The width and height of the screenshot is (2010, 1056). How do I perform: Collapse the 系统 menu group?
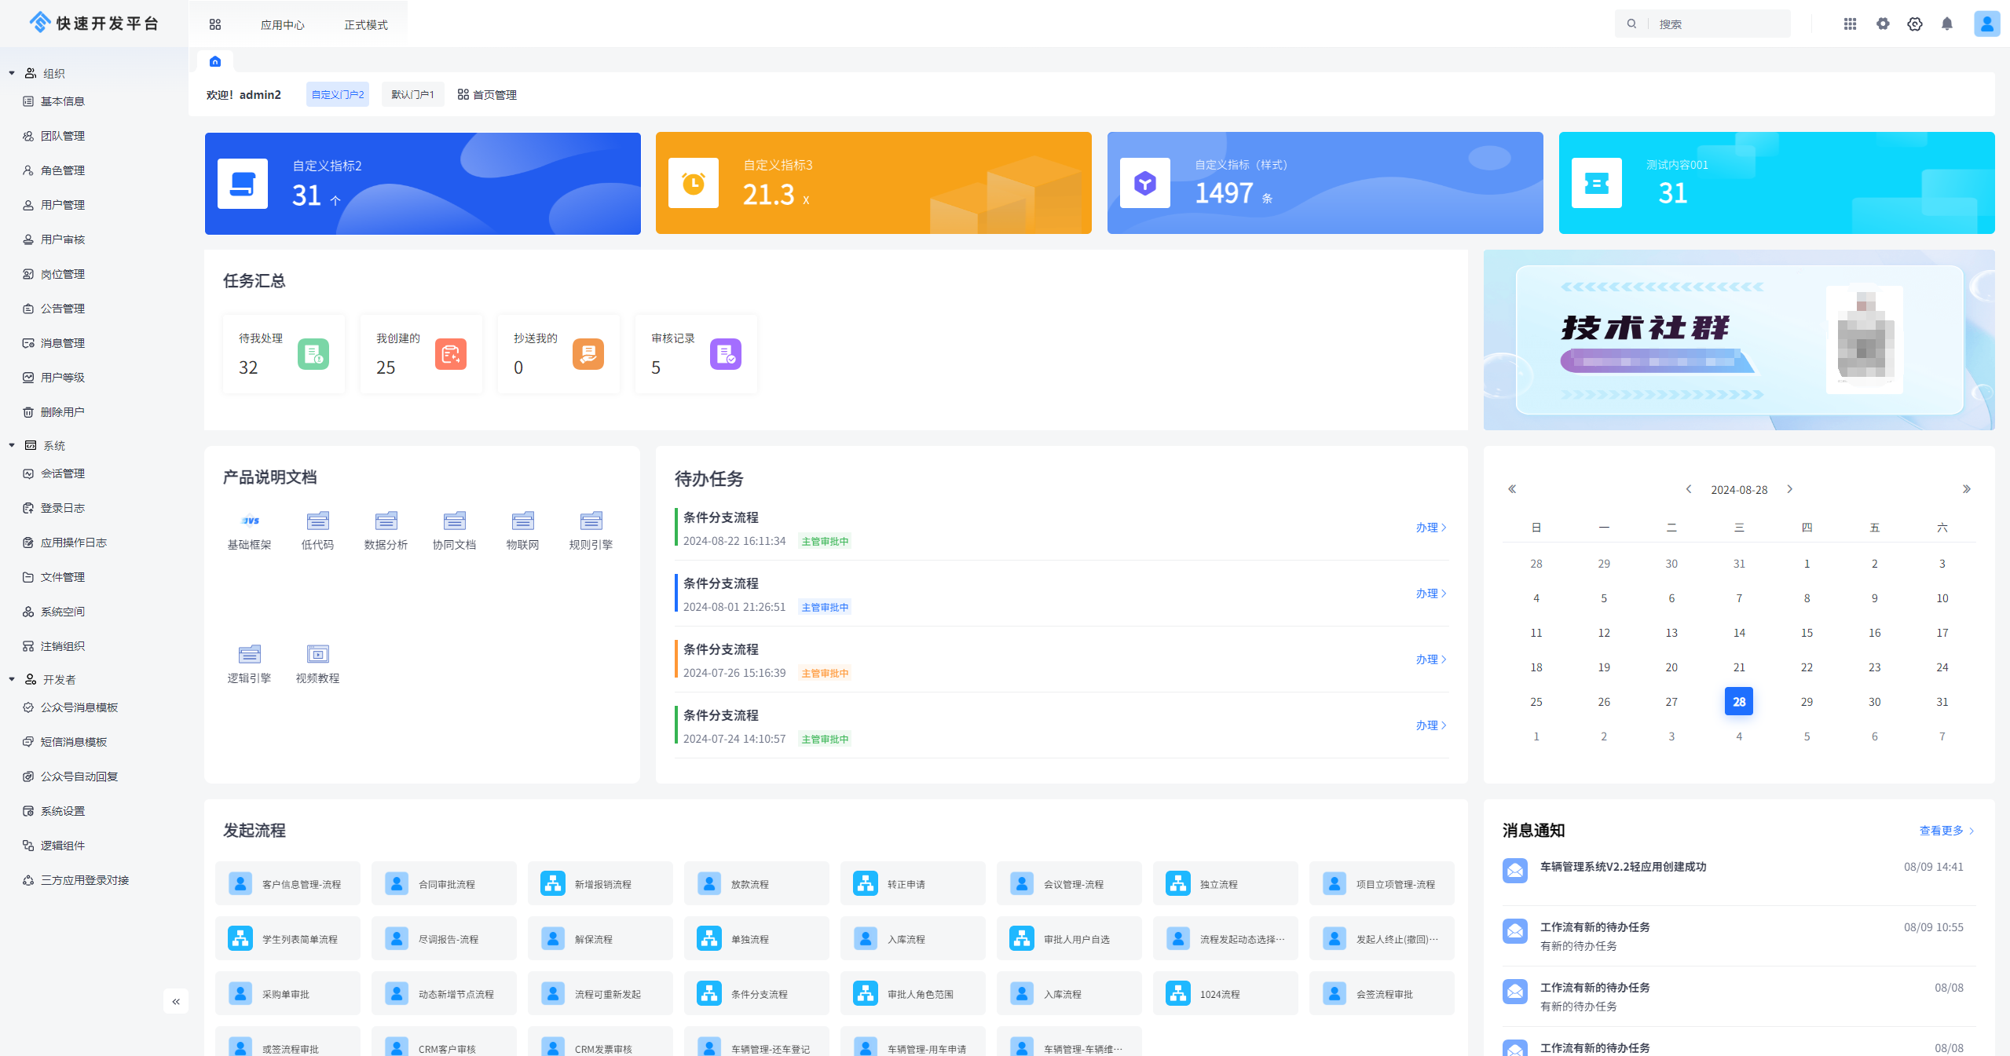(12, 445)
